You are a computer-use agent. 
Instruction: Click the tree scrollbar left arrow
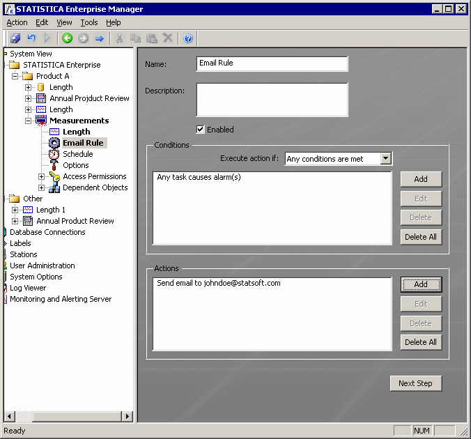[x=10, y=416]
